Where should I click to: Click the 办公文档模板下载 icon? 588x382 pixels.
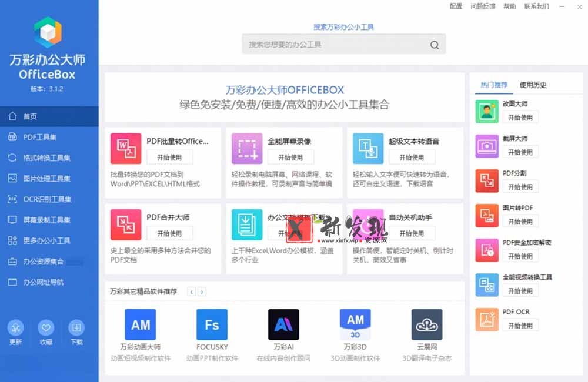tap(247, 224)
